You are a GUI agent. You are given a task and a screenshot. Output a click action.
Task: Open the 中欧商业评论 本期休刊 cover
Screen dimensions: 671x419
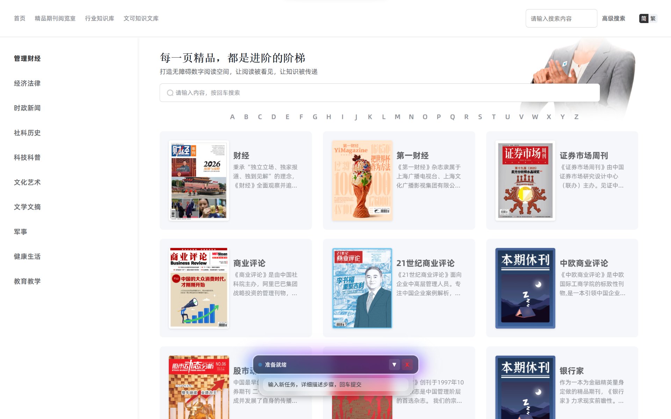[x=525, y=288]
